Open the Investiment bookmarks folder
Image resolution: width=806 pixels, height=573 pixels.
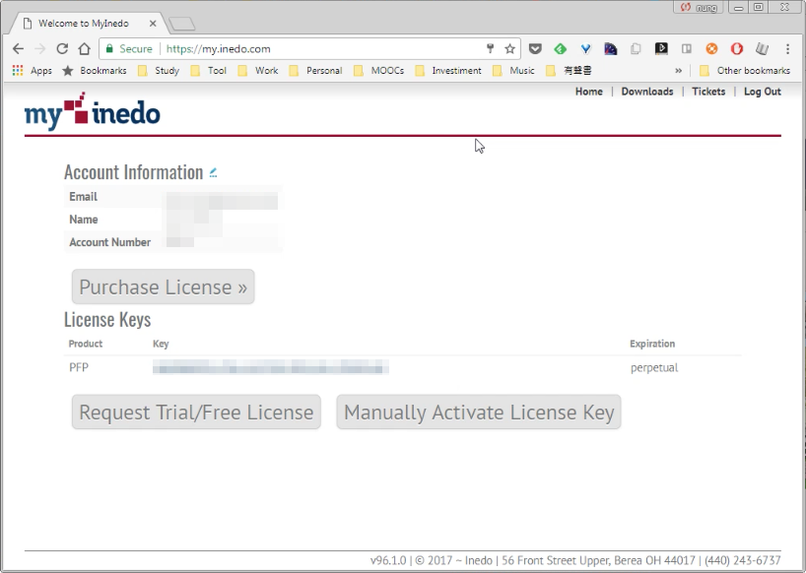point(448,70)
